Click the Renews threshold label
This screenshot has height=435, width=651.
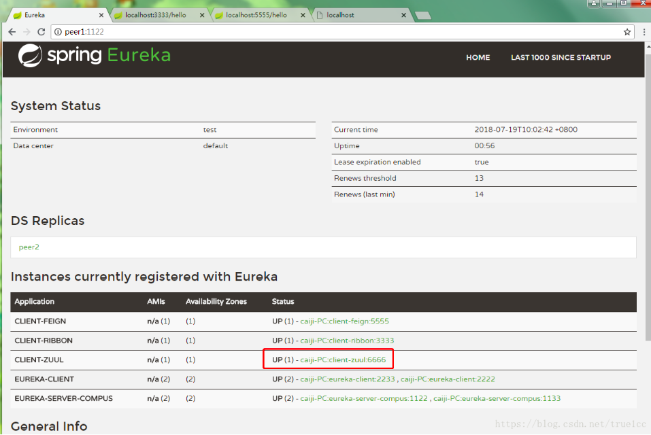coord(365,178)
